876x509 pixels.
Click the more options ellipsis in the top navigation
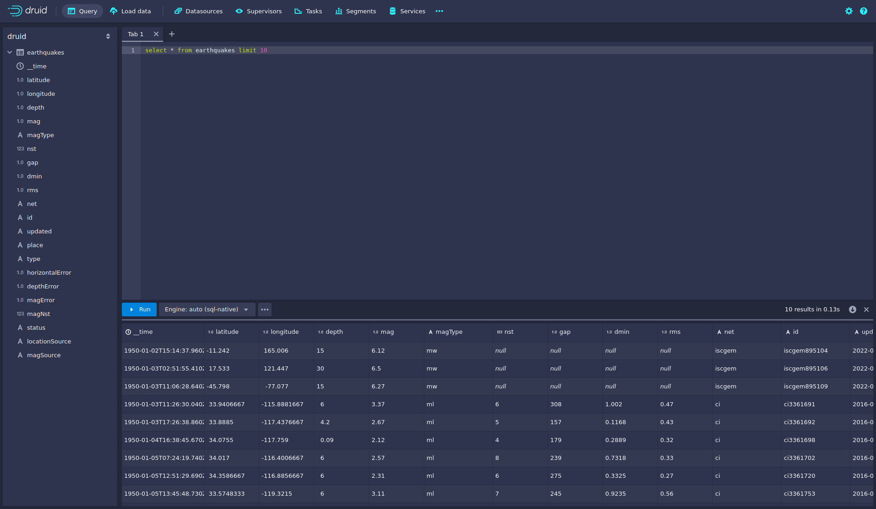click(x=439, y=11)
